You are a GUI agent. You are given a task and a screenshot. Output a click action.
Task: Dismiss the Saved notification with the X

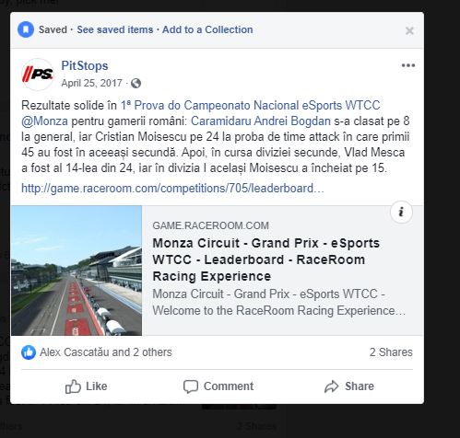point(409,30)
